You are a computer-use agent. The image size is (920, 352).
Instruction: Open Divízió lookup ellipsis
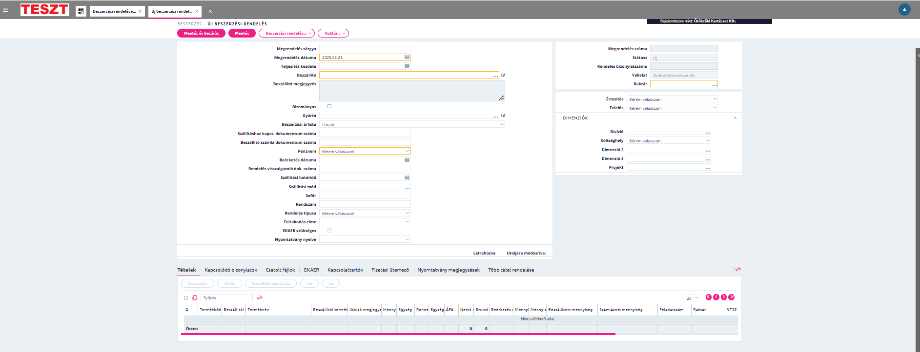(x=708, y=132)
